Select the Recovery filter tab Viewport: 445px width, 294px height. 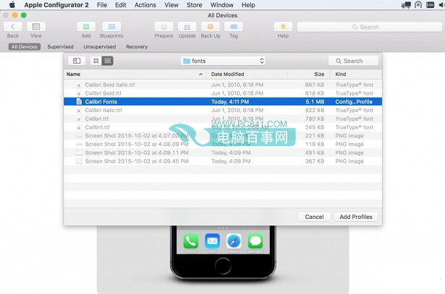coord(137,47)
